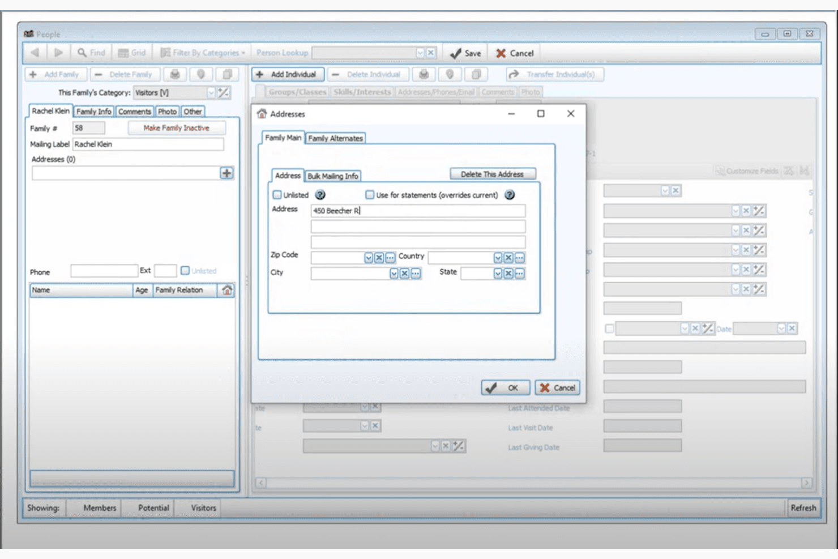Click the Delete This Address button
This screenshot has height=559, width=838.
coord(493,174)
